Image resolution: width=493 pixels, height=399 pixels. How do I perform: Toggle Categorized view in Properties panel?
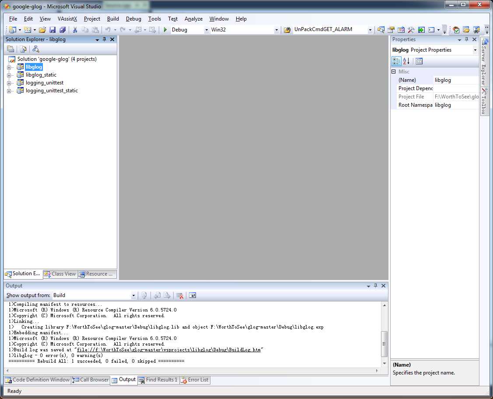tap(396, 61)
